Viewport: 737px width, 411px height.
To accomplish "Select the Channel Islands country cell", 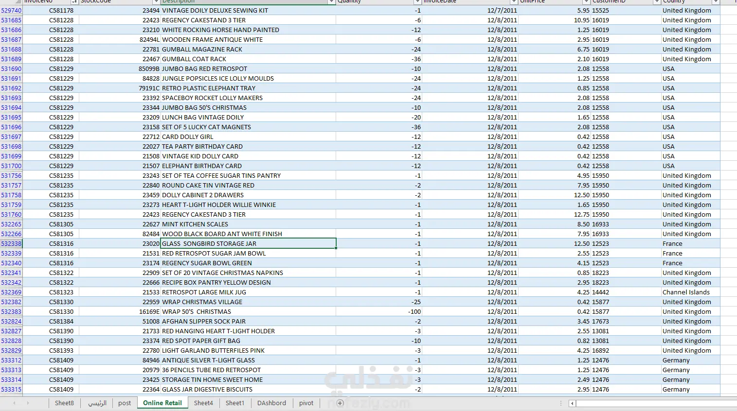I will coord(690,292).
